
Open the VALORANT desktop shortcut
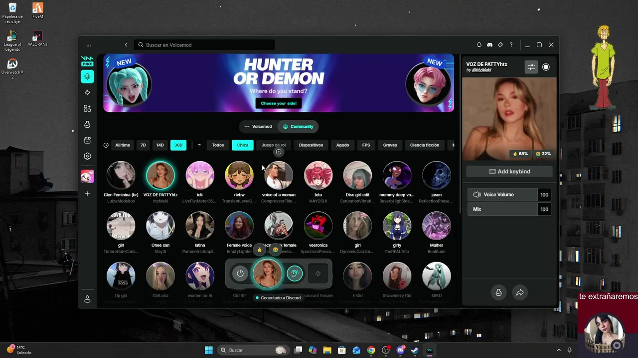tap(37, 39)
